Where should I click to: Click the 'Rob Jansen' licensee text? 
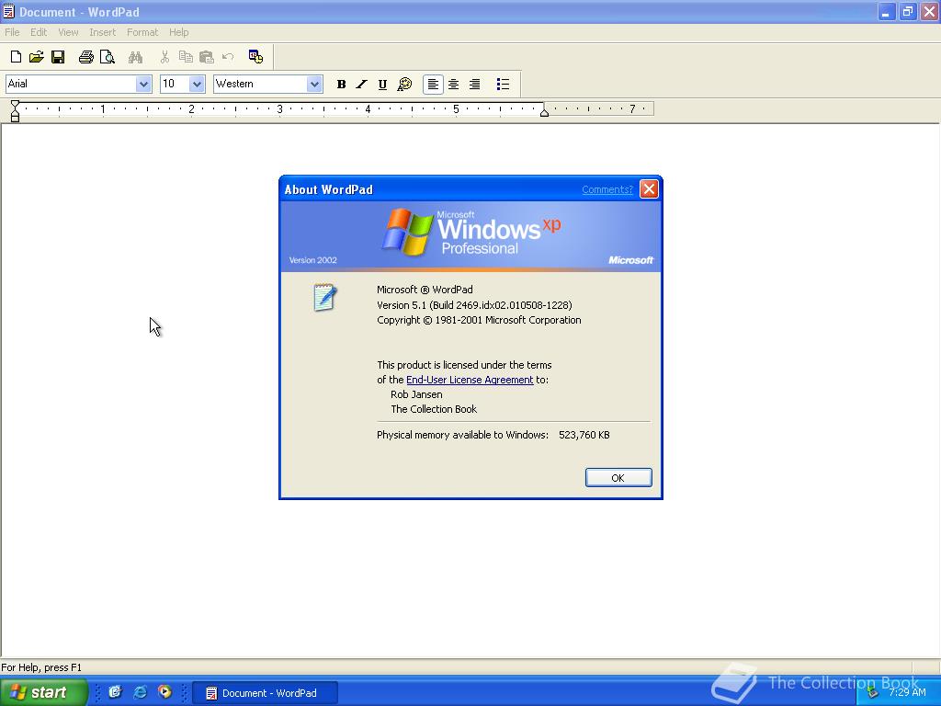tap(416, 394)
